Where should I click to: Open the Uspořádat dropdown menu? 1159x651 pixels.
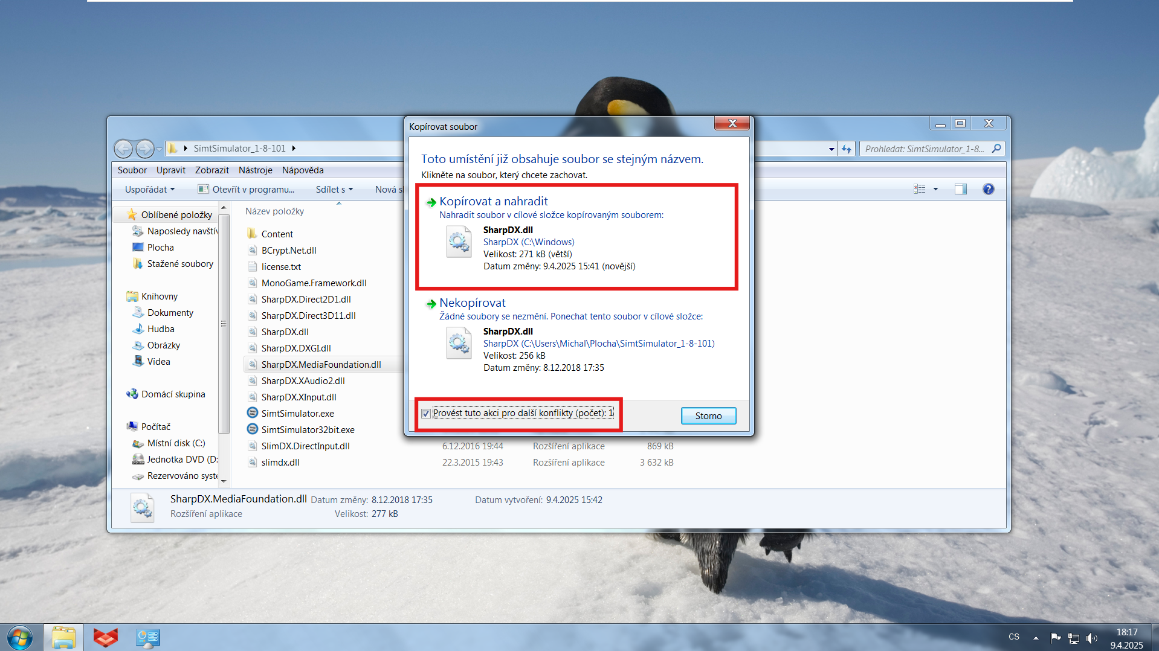(x=149, y=189)
